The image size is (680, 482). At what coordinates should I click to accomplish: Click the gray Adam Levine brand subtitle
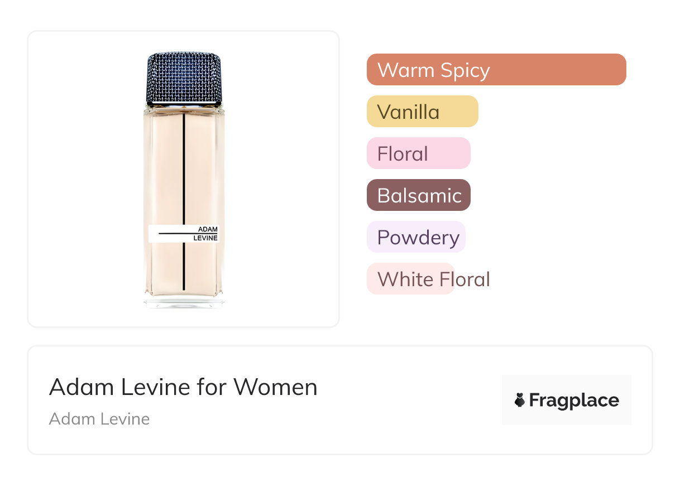pos(99,419)
